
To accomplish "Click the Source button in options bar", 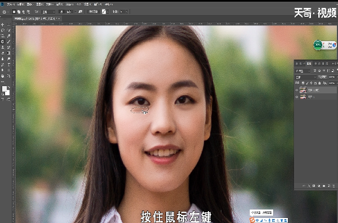I will pos(61,12).
